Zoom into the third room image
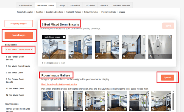This screenshot has width=184, height=112. pyautogui.click(x=97, y=56)
